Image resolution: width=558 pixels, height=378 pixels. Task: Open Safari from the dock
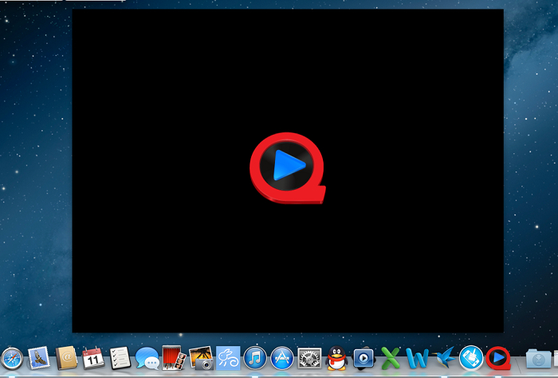tap(12, 358)
